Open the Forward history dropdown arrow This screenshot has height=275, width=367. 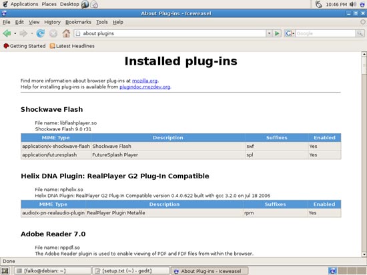[31, 34]
